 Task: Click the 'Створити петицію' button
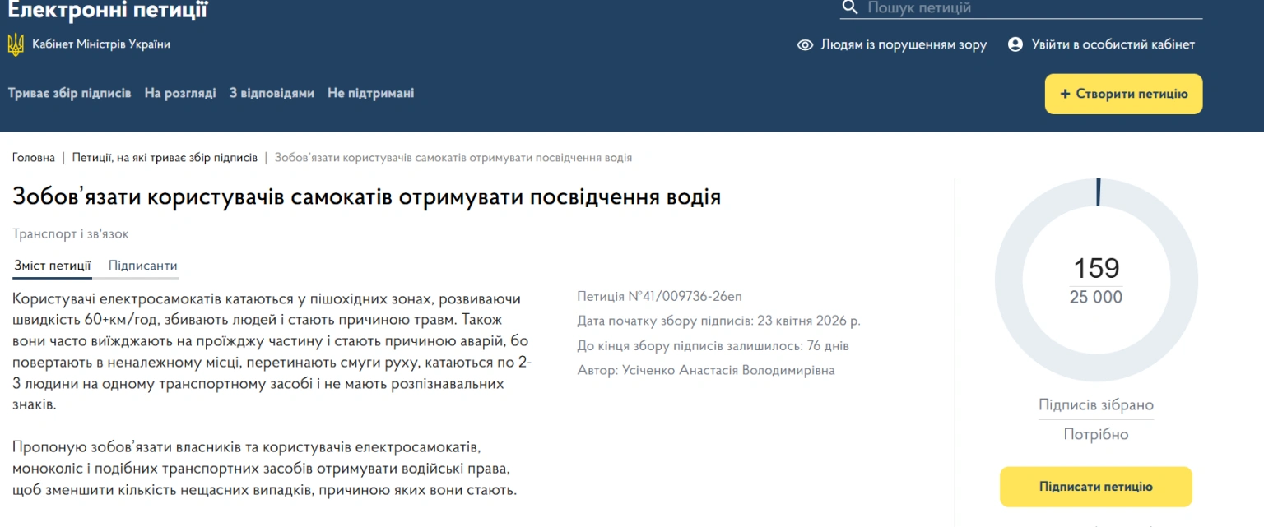pyautogui.click(x=1123, y=94)
